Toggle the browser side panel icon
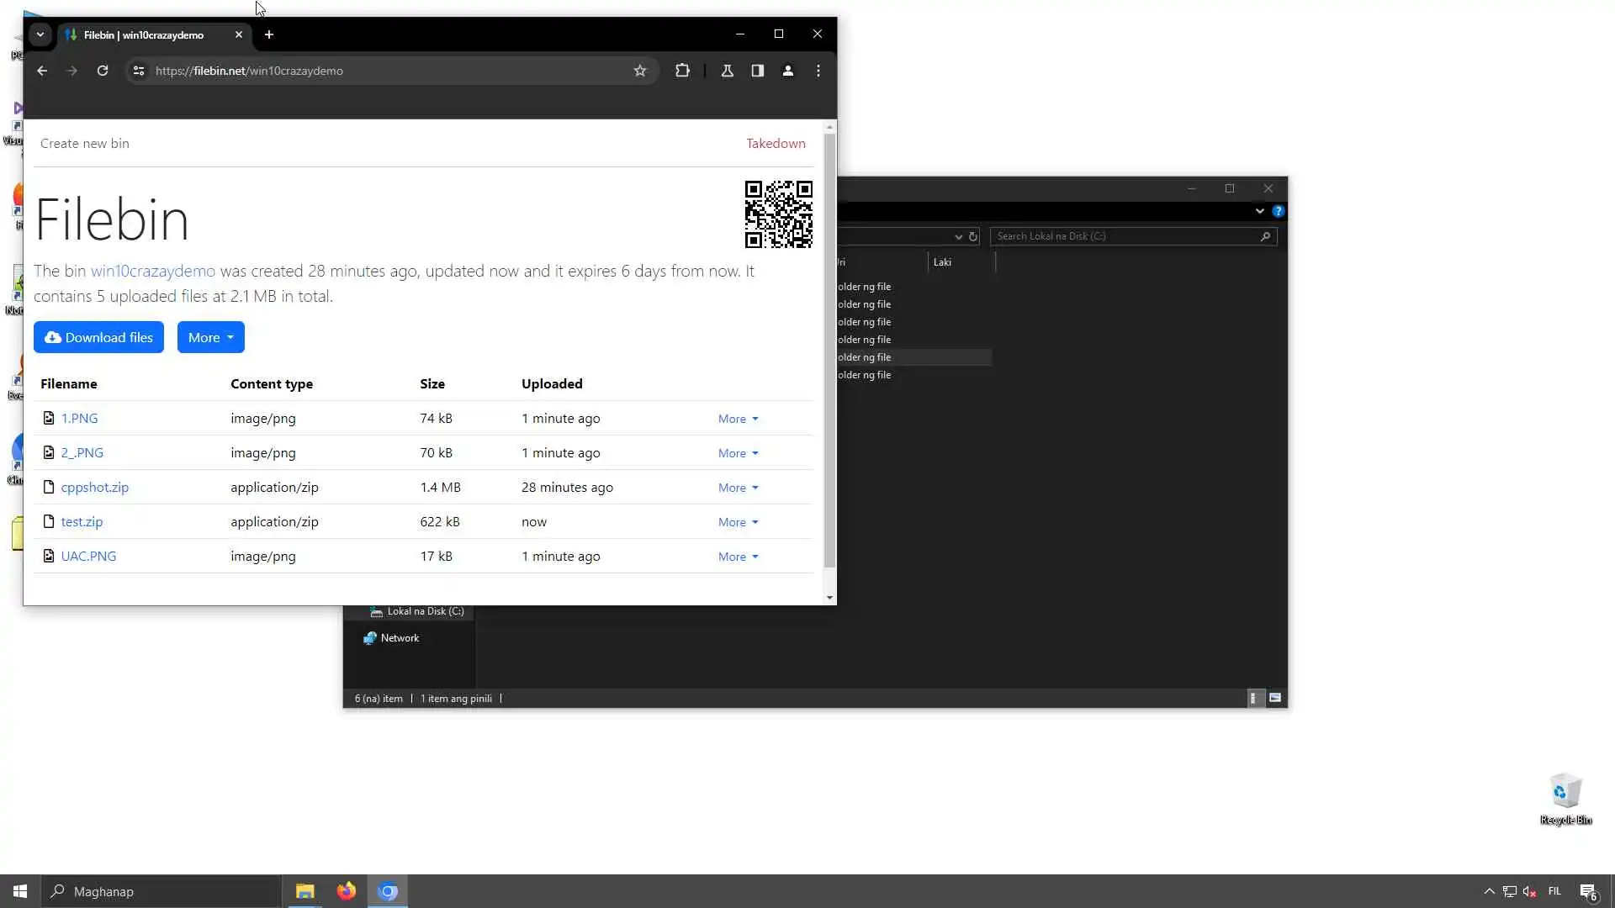The image size is (1615, 908). [x=758, y=71]
